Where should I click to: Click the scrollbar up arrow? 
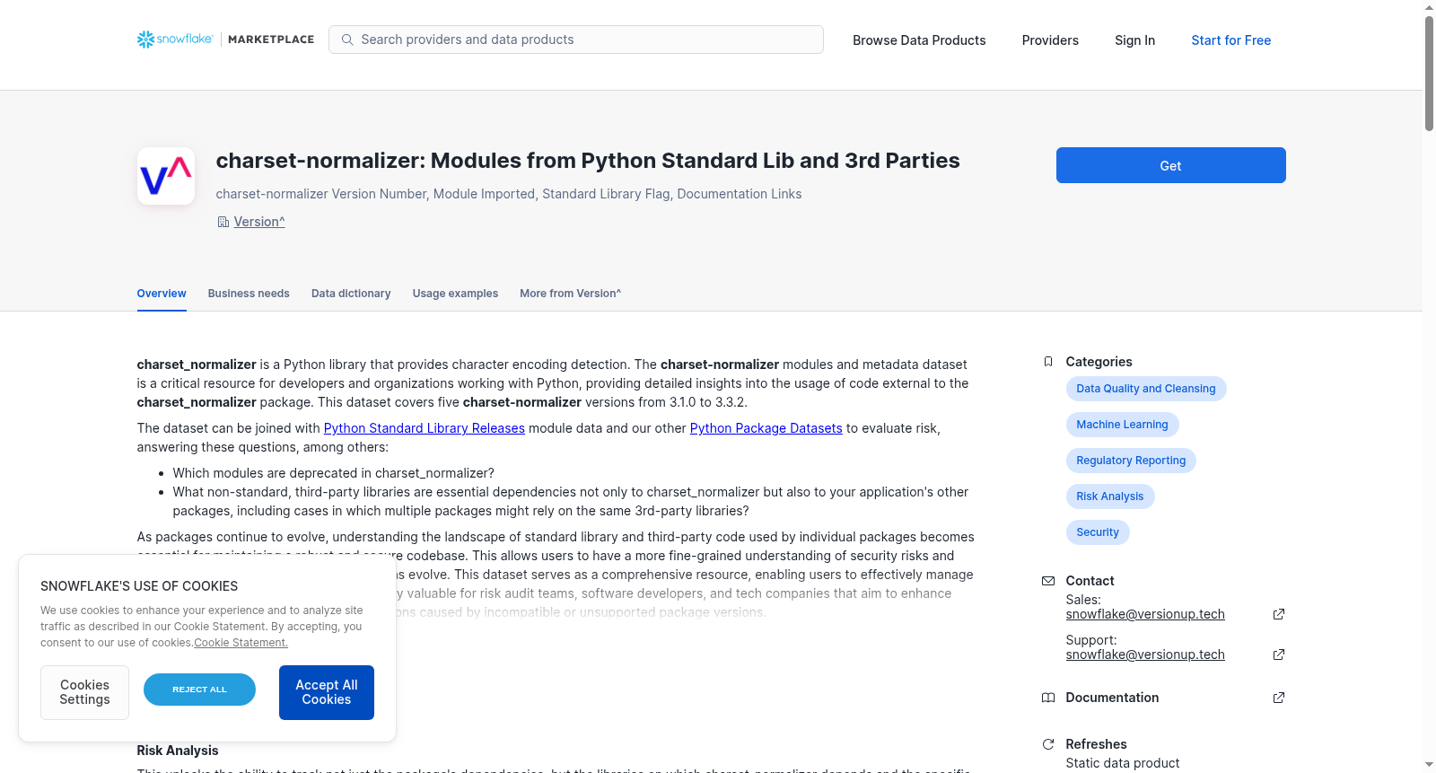click(x=1429, y=7)
